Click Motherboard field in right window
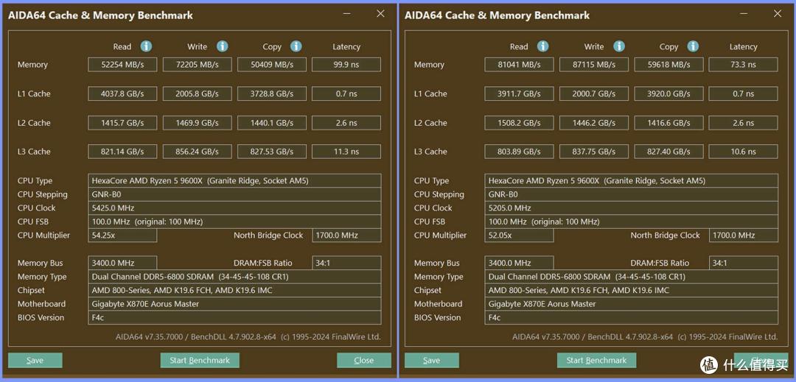Image resolution: width=796 pixels, height=382 pixels. (631, 304)
